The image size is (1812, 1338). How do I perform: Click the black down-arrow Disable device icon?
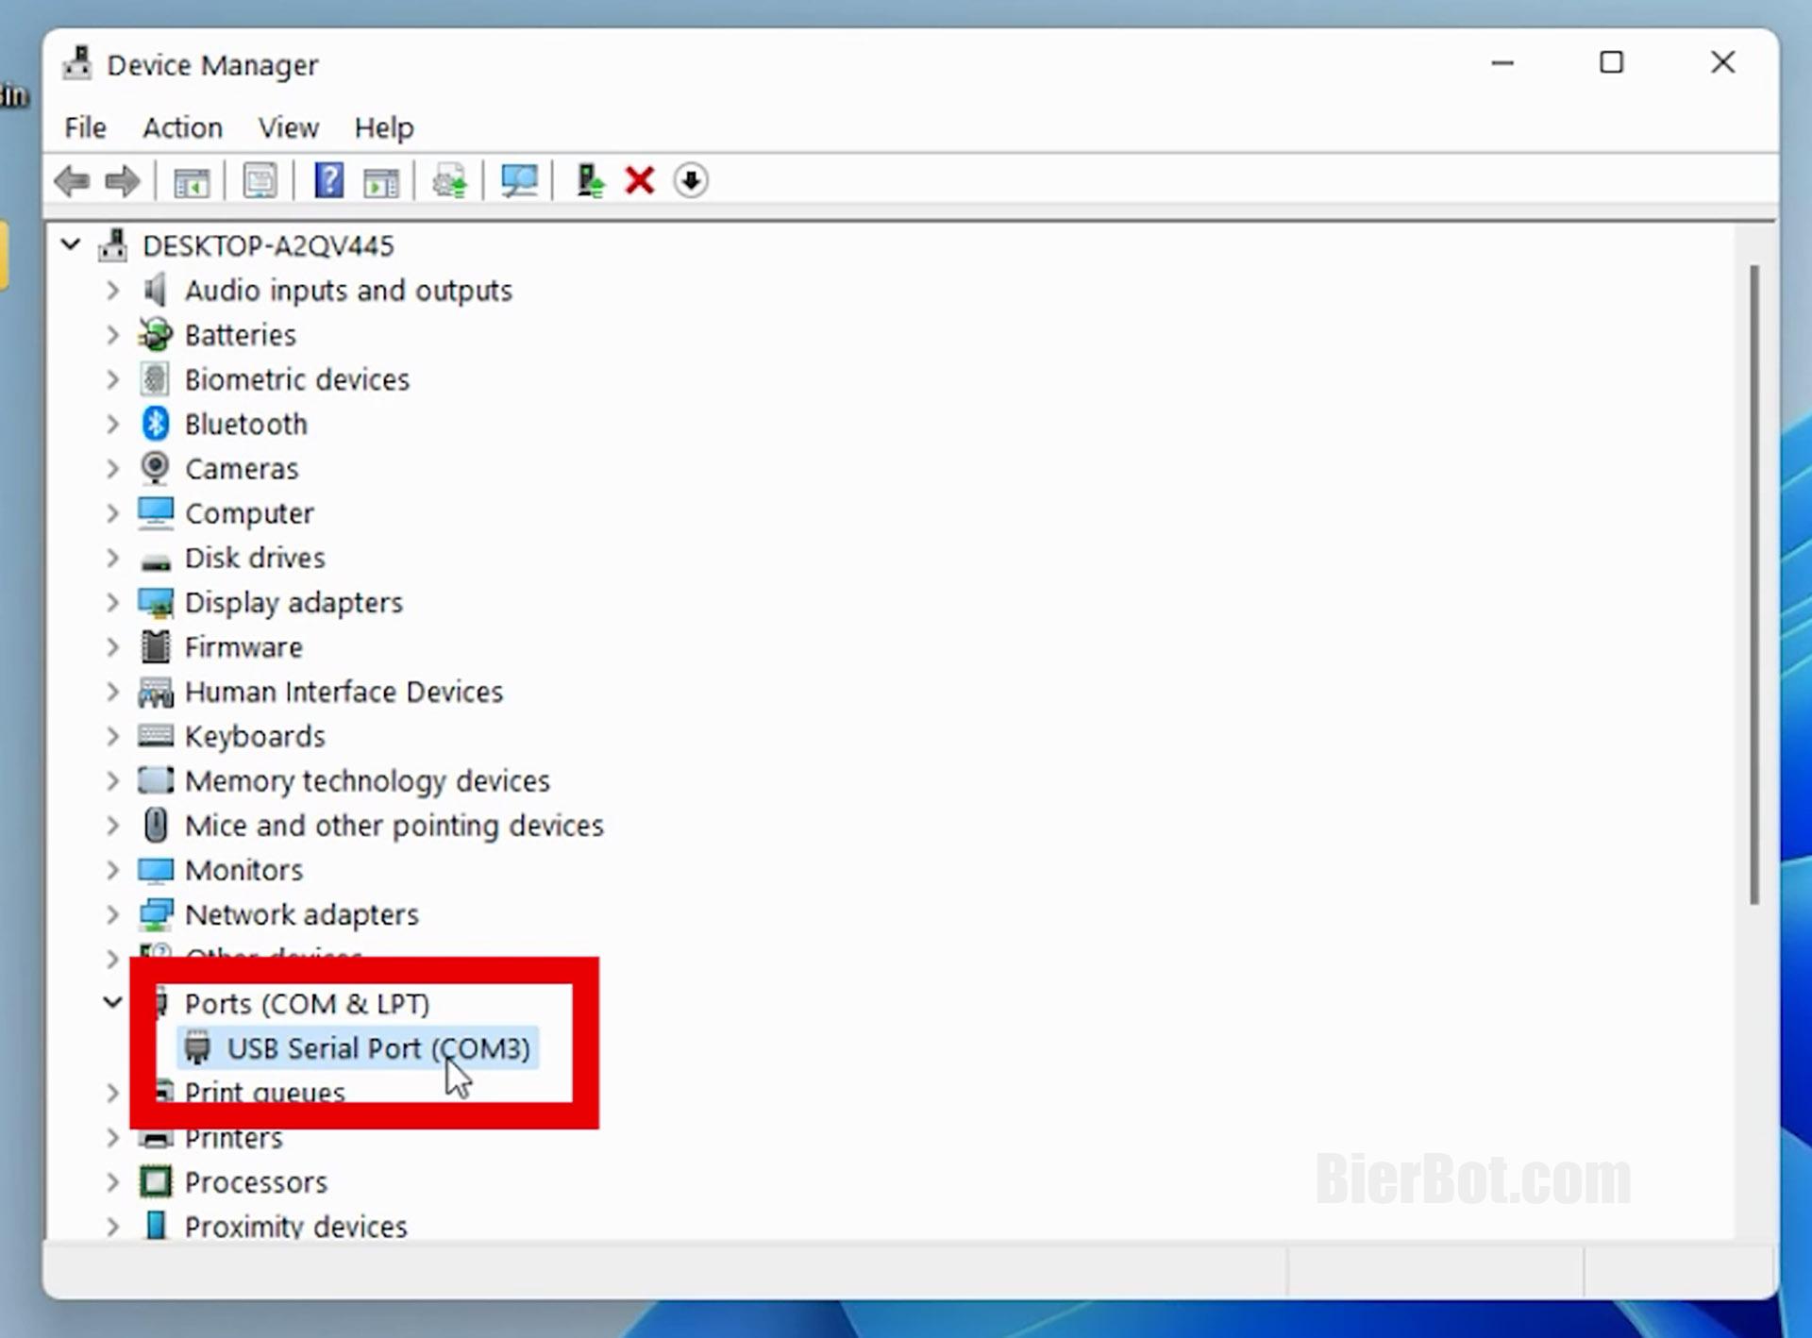coord(691,180)
